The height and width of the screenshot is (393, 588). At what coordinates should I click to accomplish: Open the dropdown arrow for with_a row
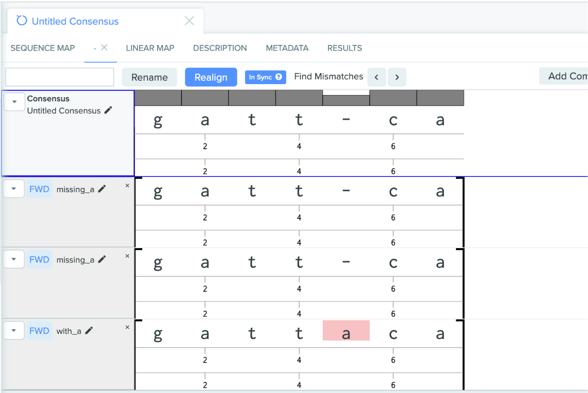tap(14, 331)
